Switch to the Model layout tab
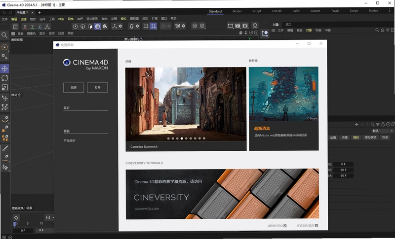This screenshot has height=239, width=395. pos(237,11)
